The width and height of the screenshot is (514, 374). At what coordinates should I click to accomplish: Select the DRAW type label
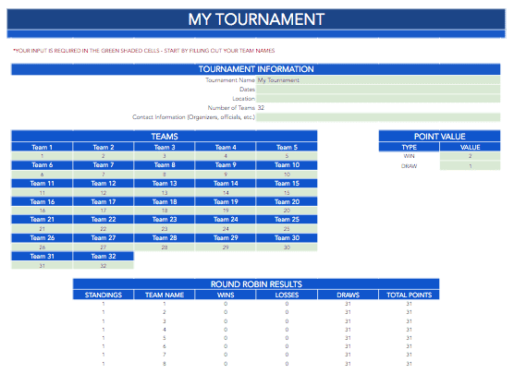point(410,166)
